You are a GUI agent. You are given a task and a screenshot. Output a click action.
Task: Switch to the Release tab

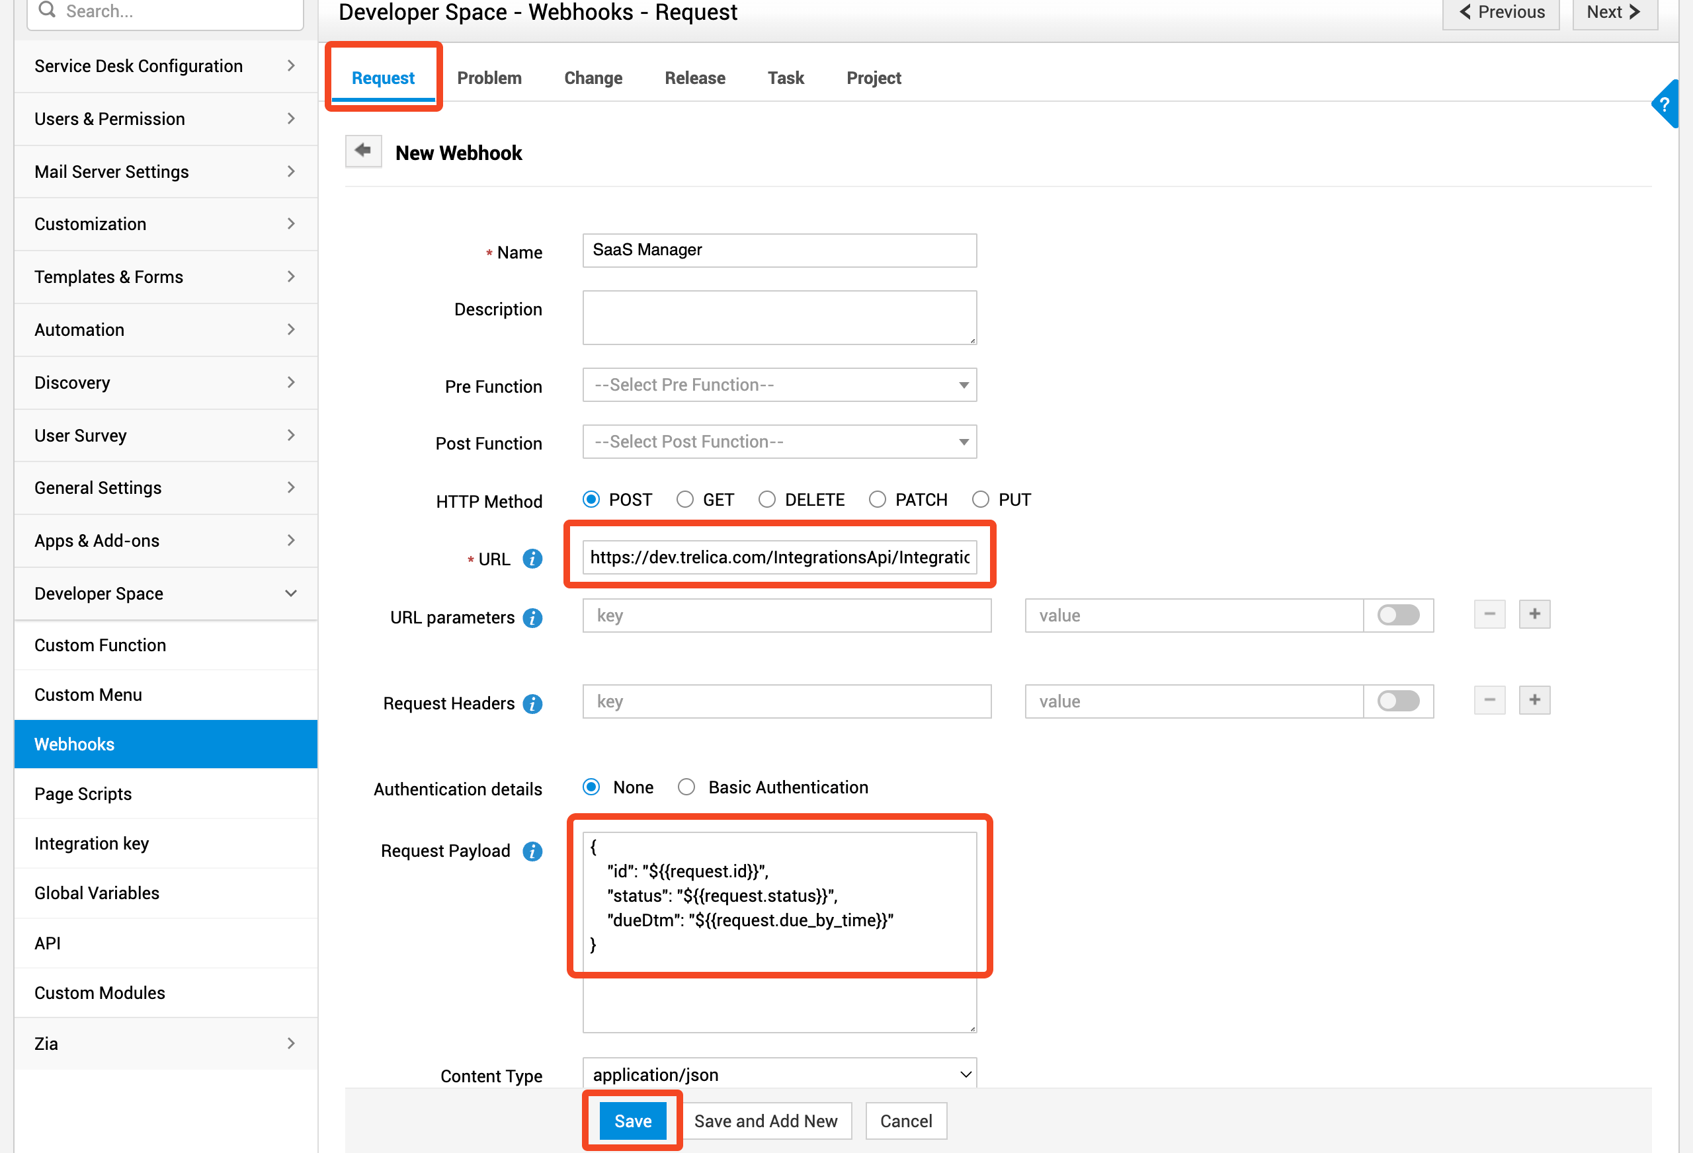[695, 78]
